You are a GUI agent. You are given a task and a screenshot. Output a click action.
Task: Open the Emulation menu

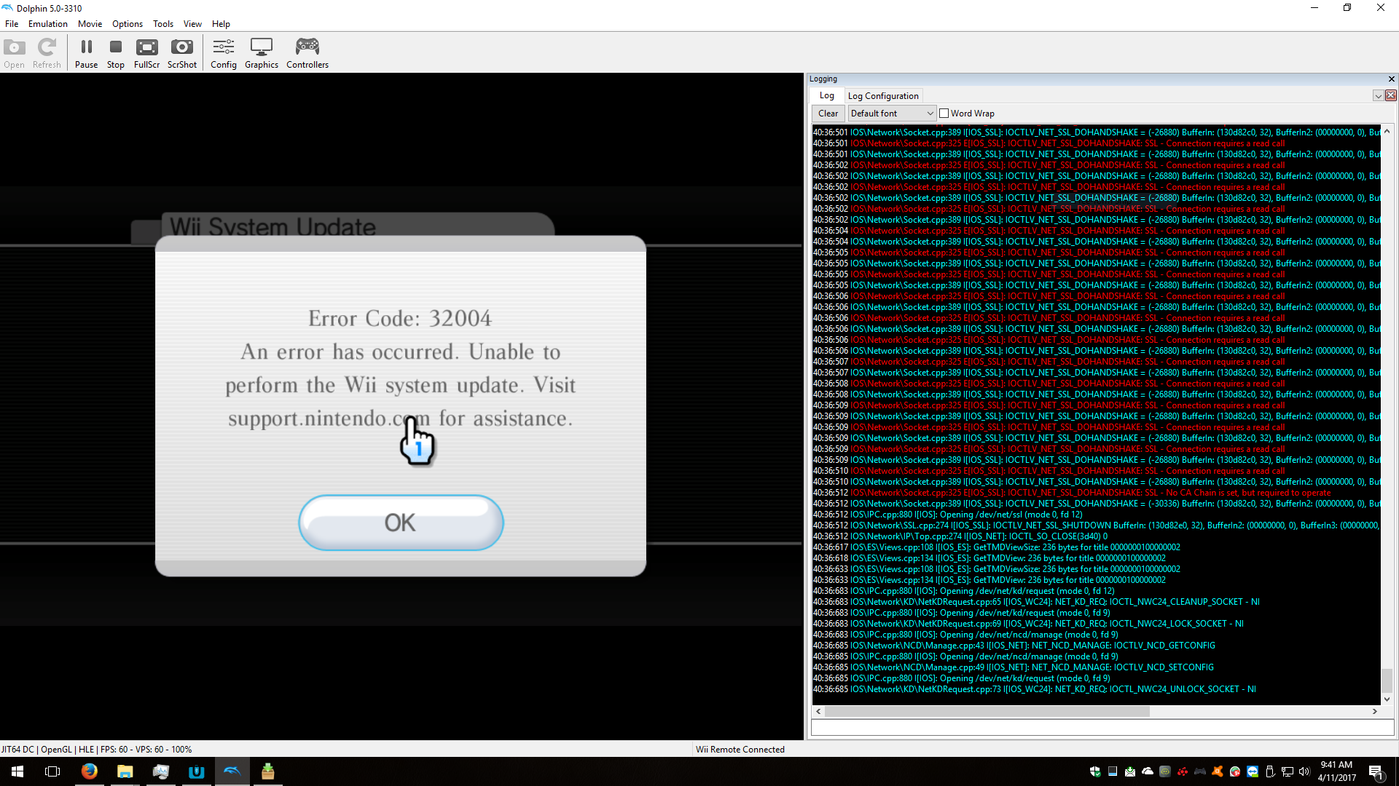[48, 24]
